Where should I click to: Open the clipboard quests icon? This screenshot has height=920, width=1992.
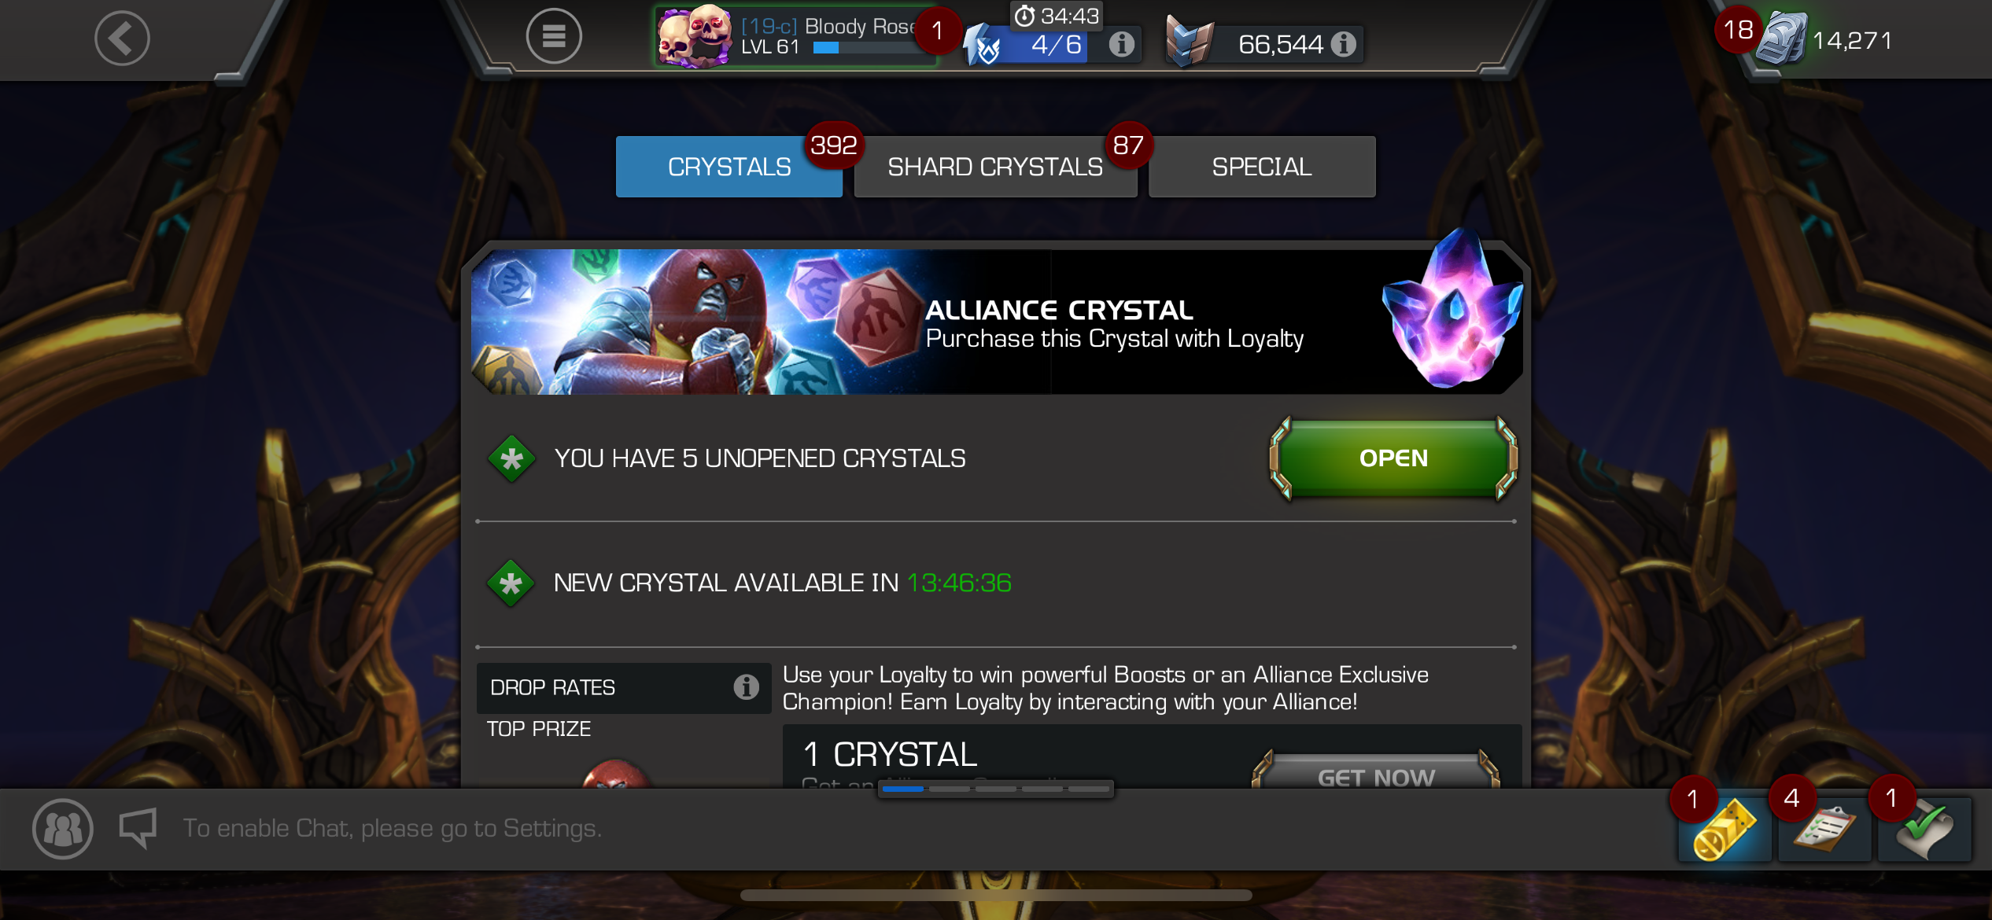(1824, 830)
